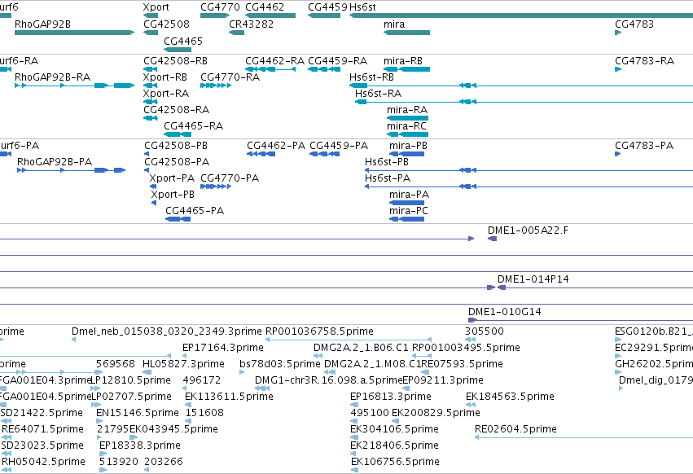The height and width of the screenshot is (474, 693).
Task: Click the CG4783 gene label
Action: point(634,24)
